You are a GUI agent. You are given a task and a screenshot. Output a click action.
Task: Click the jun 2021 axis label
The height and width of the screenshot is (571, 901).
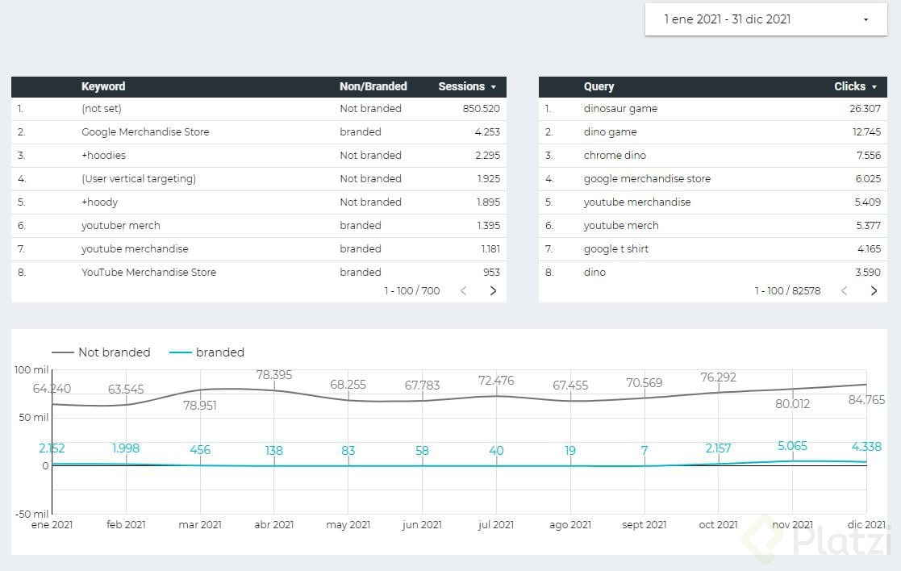tap(422, 524)
